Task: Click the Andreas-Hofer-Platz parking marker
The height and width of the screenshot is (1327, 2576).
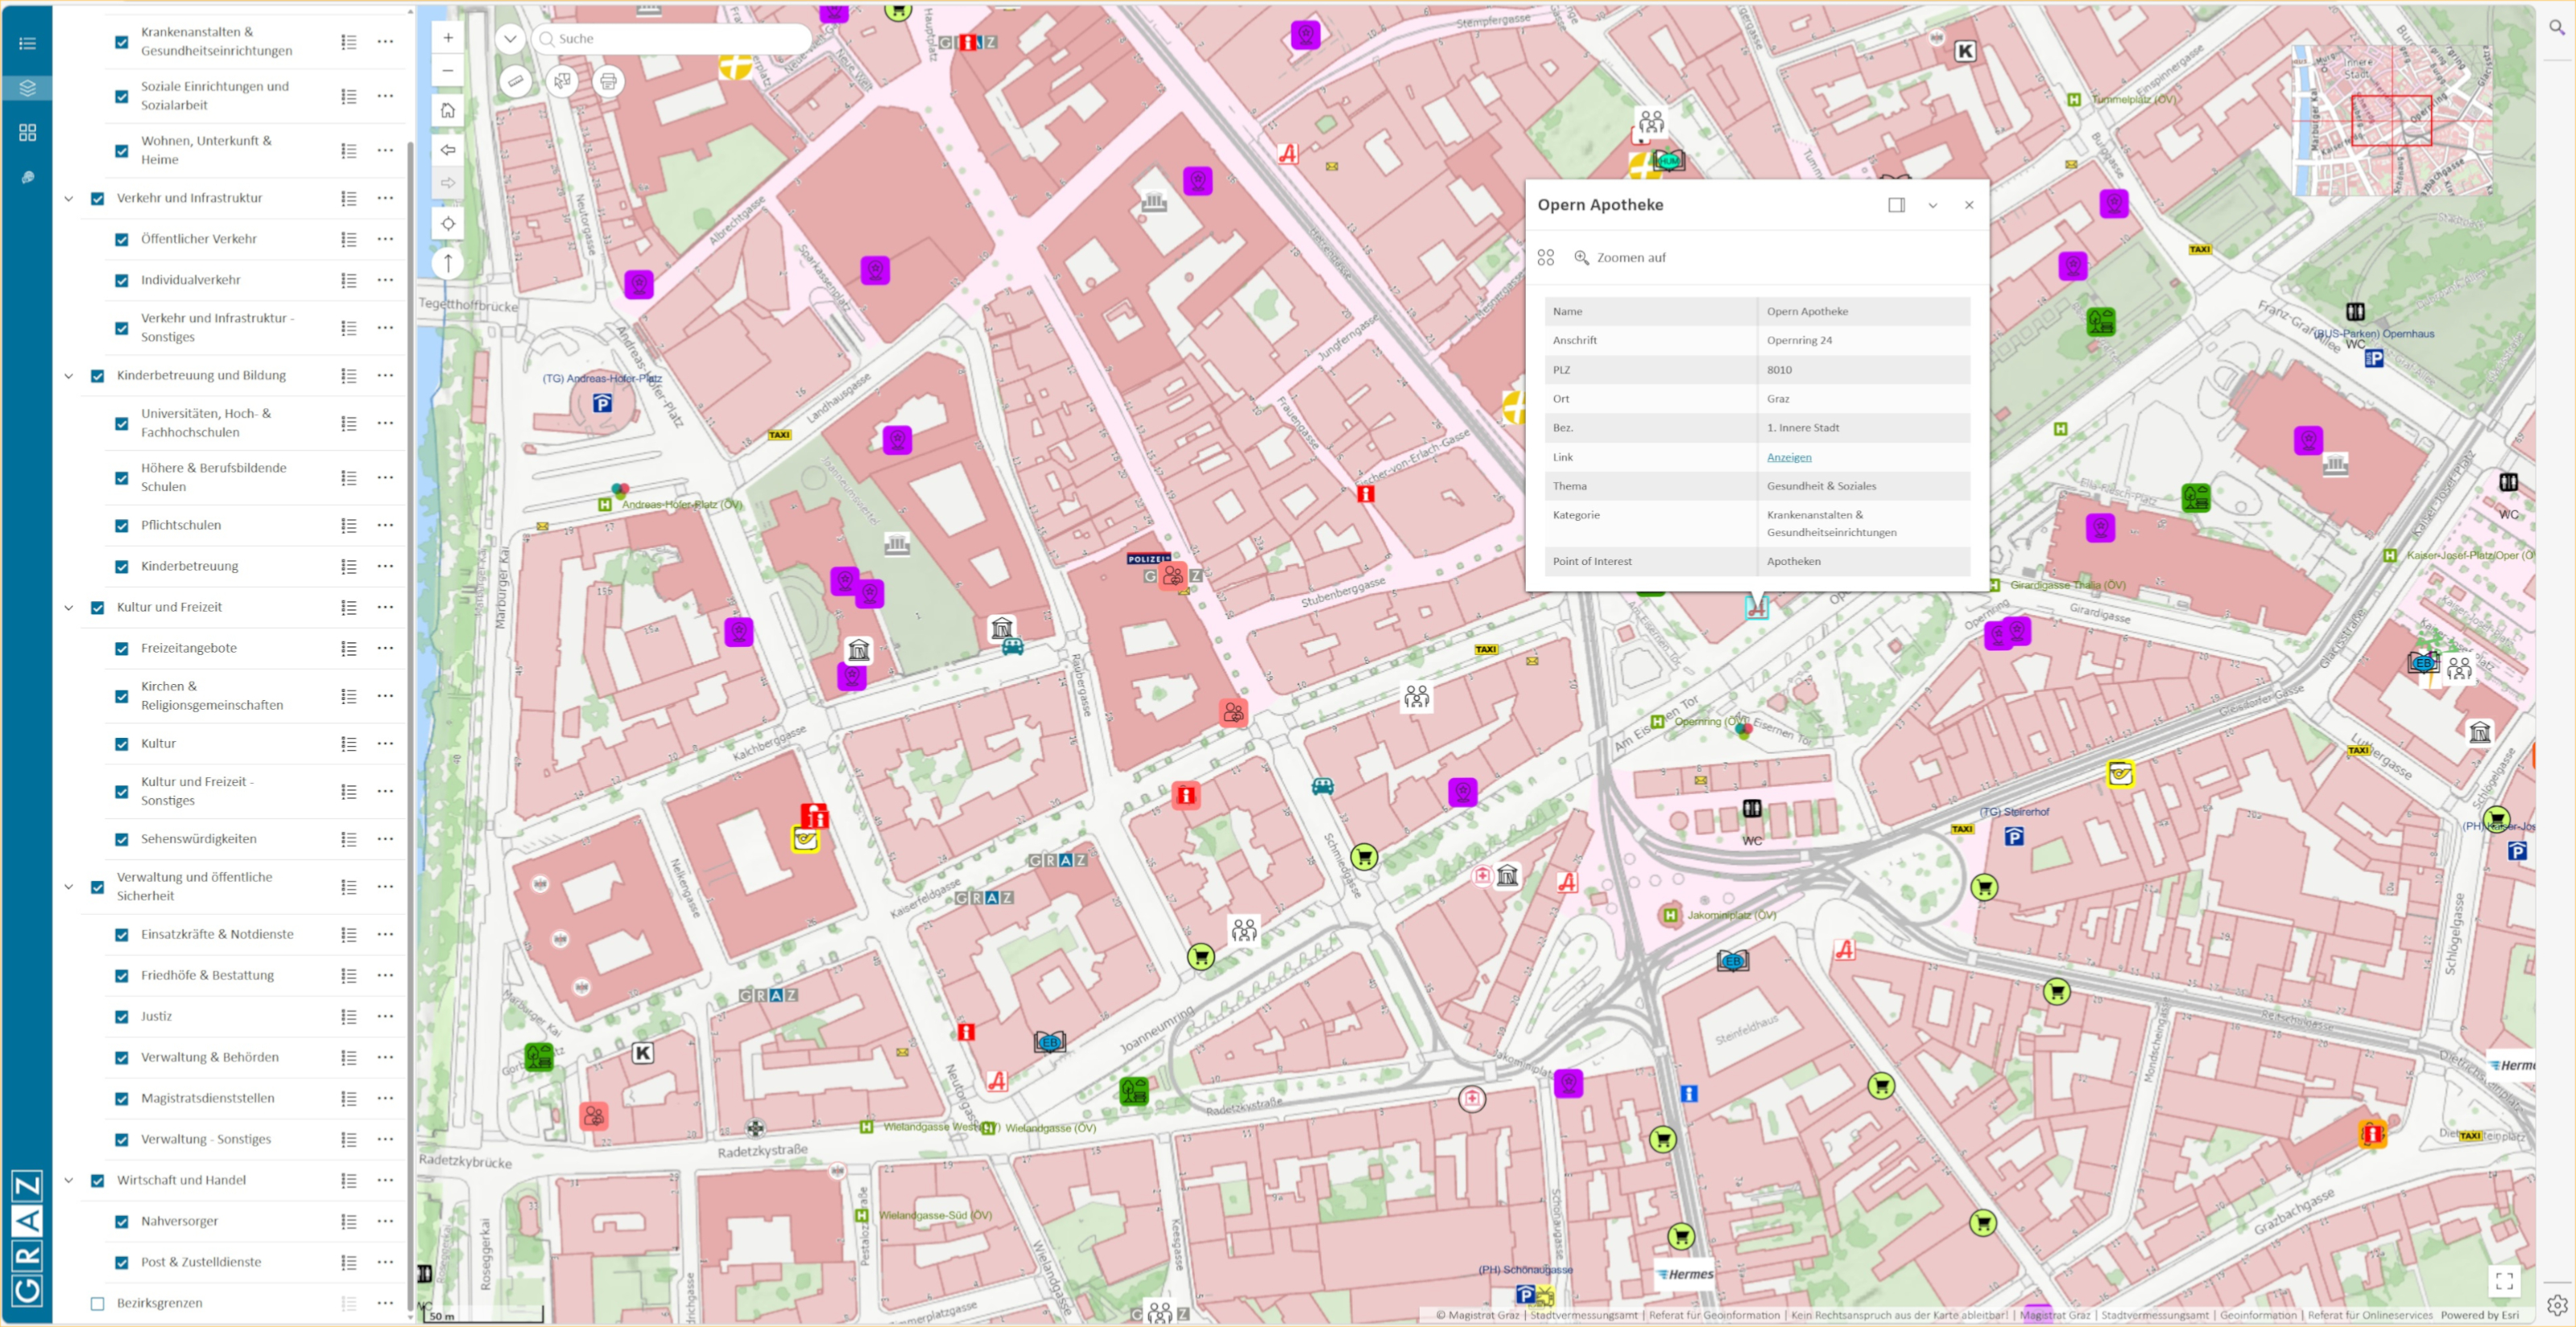Action: pos(602,404)
